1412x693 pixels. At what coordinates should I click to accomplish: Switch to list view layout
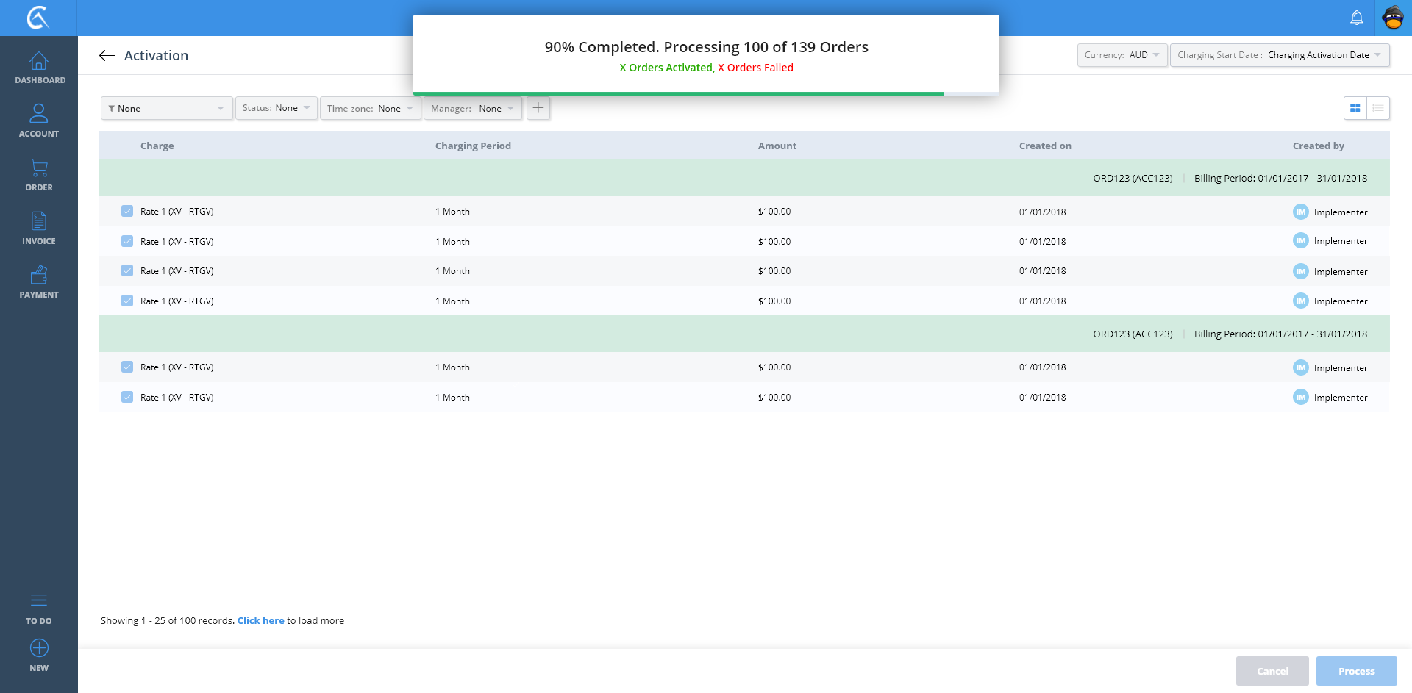click(x=1377, y=108)
